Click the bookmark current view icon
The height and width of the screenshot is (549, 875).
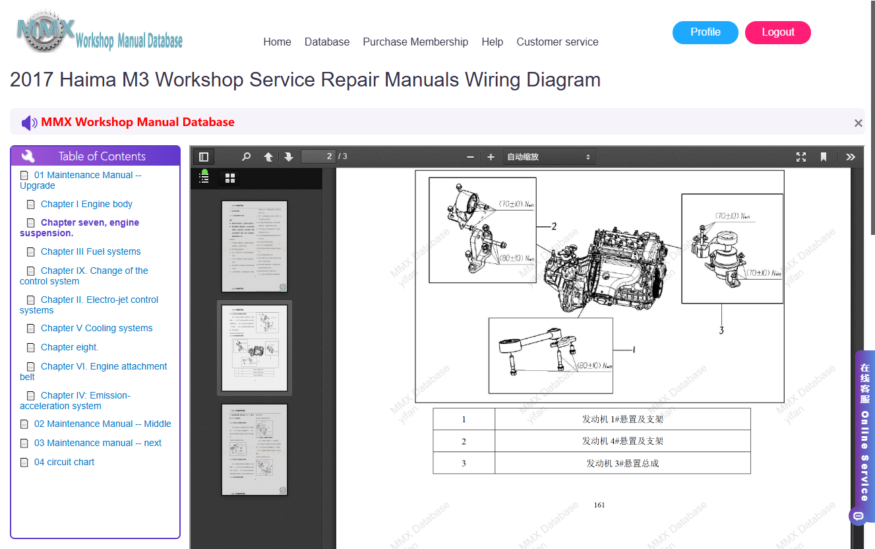click(824, 156)
